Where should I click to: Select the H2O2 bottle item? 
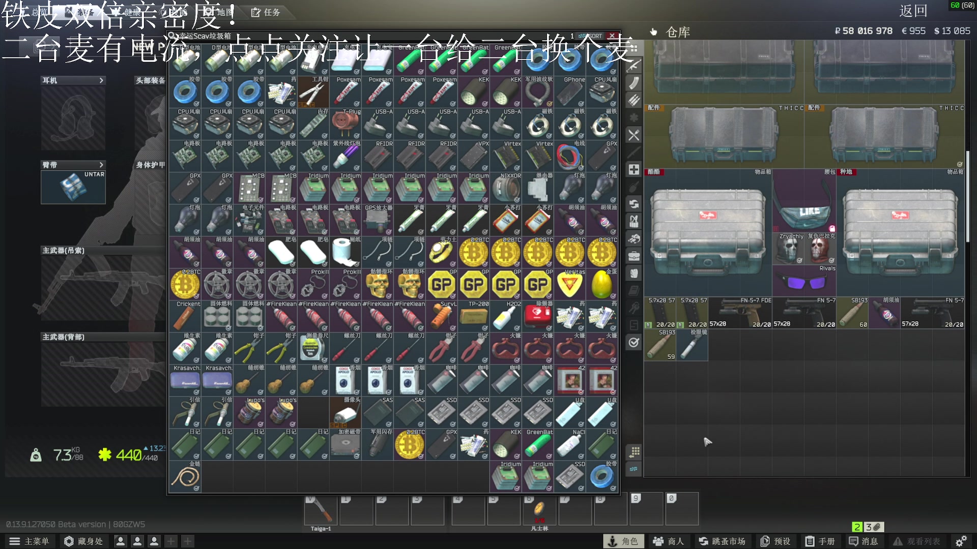[506, 316]
